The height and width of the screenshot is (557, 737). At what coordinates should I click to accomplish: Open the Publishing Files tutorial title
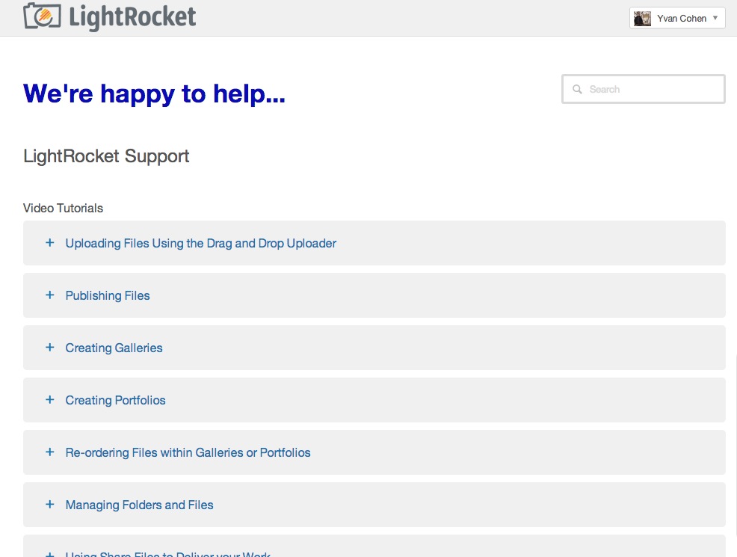coord(108,295)
